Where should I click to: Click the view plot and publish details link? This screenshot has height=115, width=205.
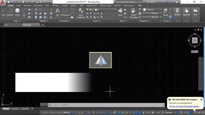184,106
